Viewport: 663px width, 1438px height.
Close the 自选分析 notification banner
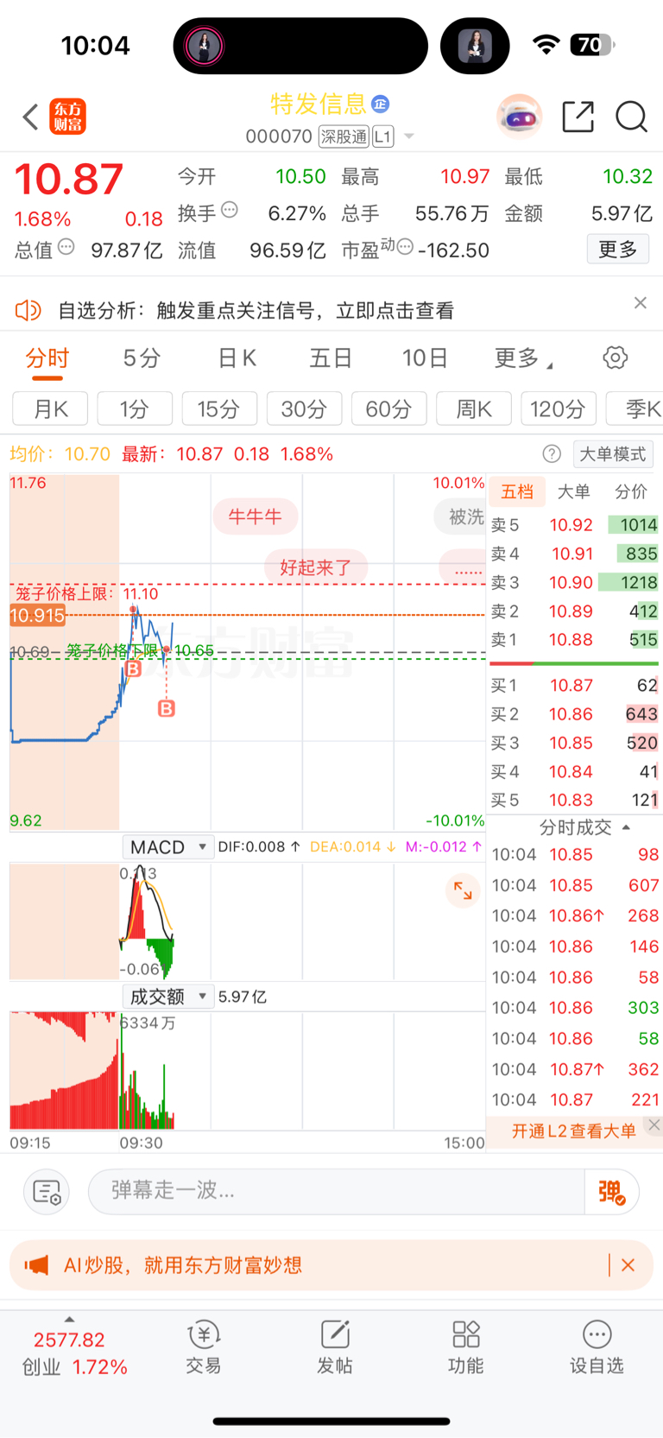tap(640, 302)
